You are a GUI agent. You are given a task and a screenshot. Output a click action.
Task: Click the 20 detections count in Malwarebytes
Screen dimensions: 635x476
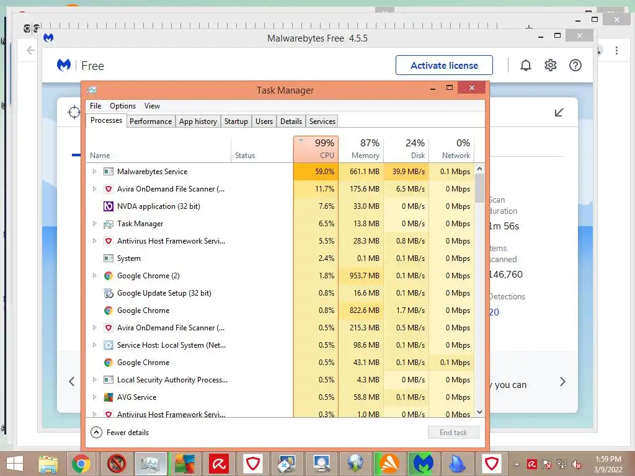(x=494, y=312)
